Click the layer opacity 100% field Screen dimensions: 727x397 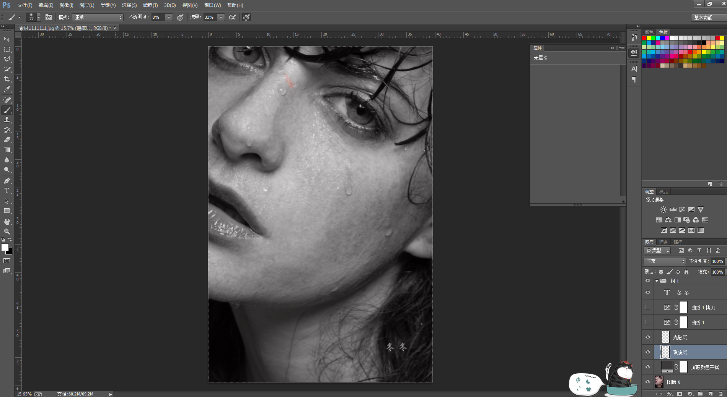coord(717,261)
